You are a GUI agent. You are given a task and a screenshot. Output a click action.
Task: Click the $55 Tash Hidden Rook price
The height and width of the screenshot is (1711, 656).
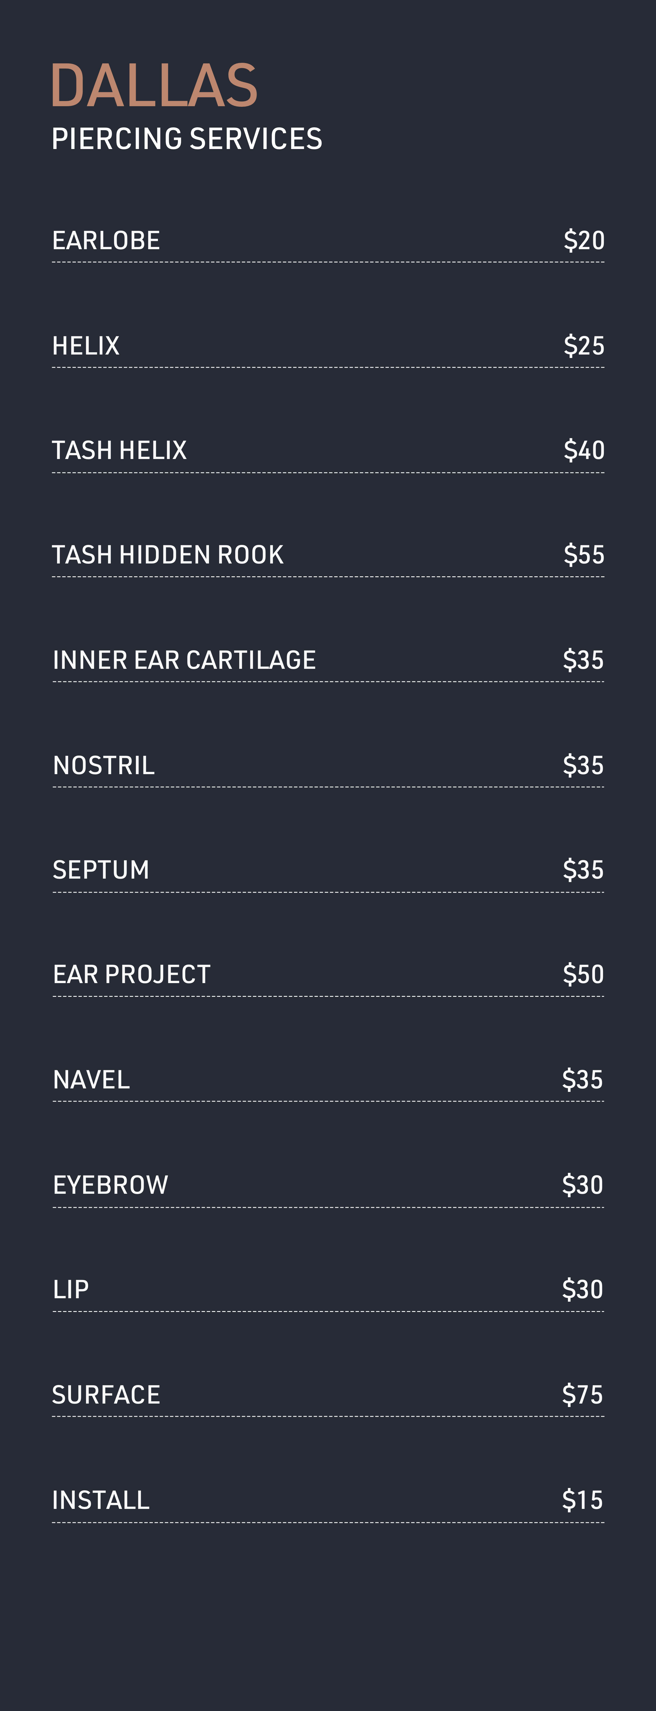pyautogui.click(x=584, y=555)
